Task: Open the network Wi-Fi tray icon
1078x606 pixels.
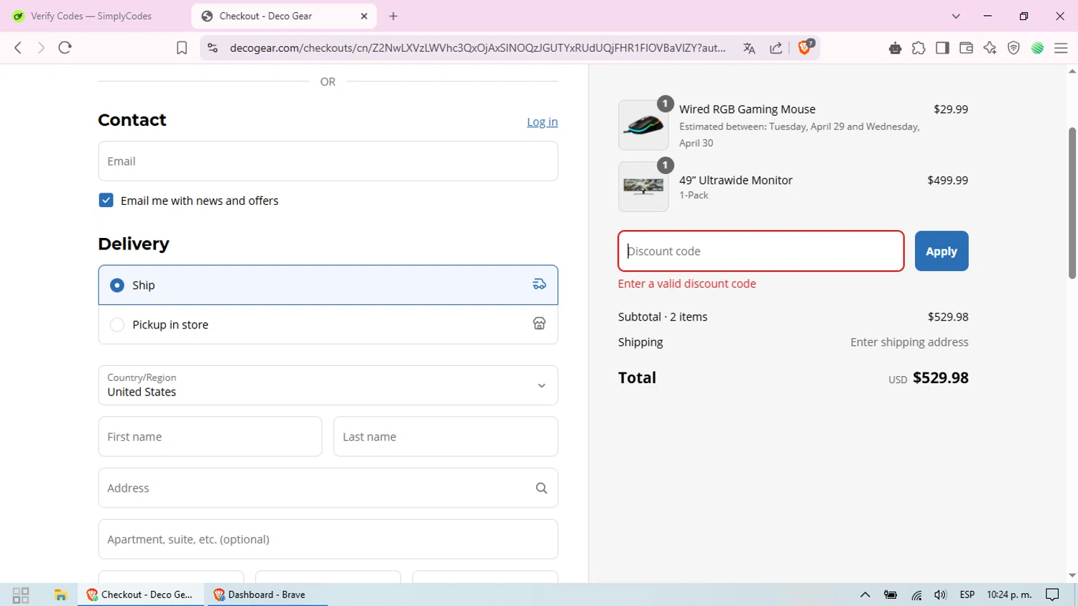Action: pyautogui.click(x=916, y=594)
